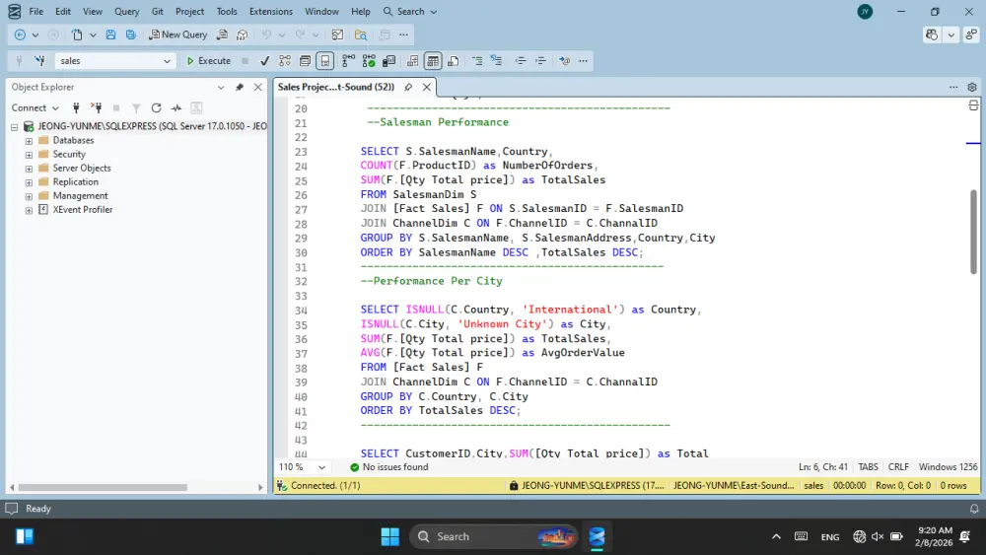The image size is (986, 555).
Task: Expand the XEvent Profiler node
Action: tap(29, 210)
